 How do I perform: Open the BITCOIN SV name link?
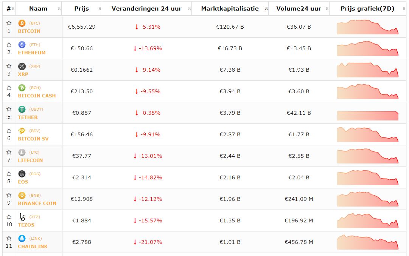pos(33,139)
